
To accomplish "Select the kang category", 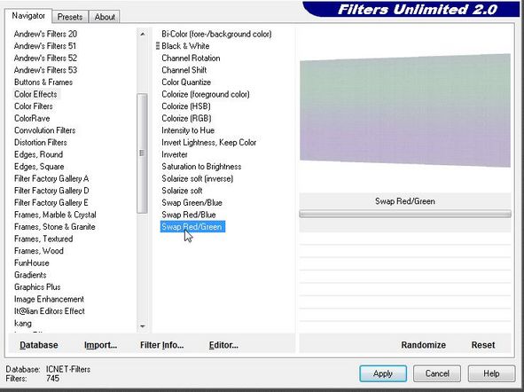I will [23, 323].
